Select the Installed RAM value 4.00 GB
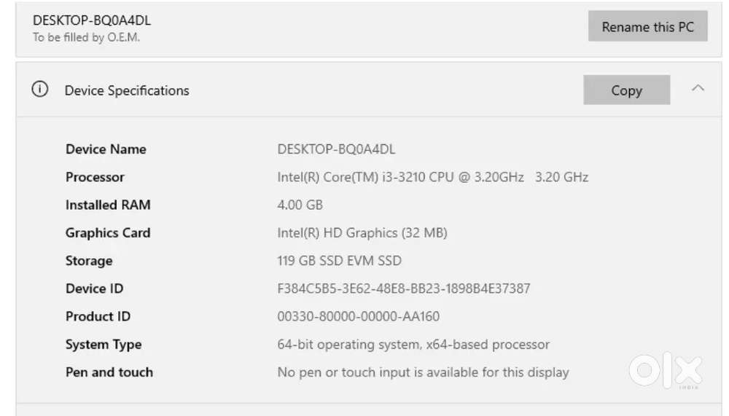The width and height of the screenshot is (729, 416). click(x=300, y=205)
